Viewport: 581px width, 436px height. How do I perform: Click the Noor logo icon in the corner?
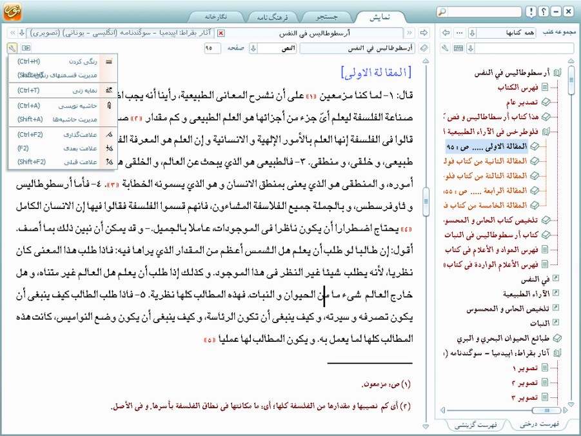(x=12, y=11)
